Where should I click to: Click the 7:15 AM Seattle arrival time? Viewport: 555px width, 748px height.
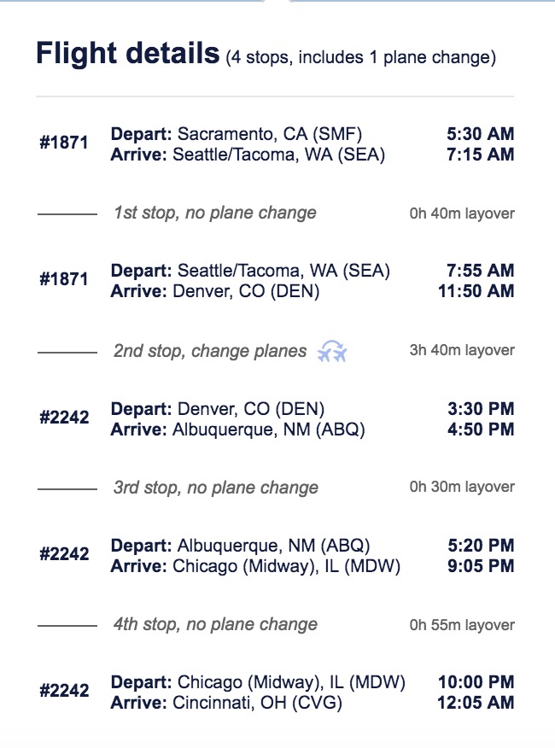tap(480, 155)
